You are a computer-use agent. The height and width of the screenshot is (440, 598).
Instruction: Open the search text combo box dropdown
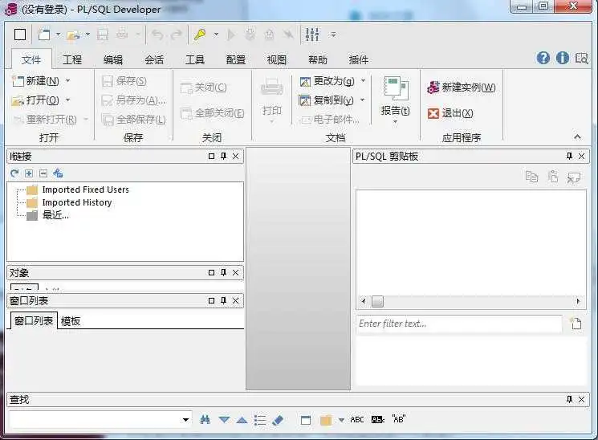[185, 420]
